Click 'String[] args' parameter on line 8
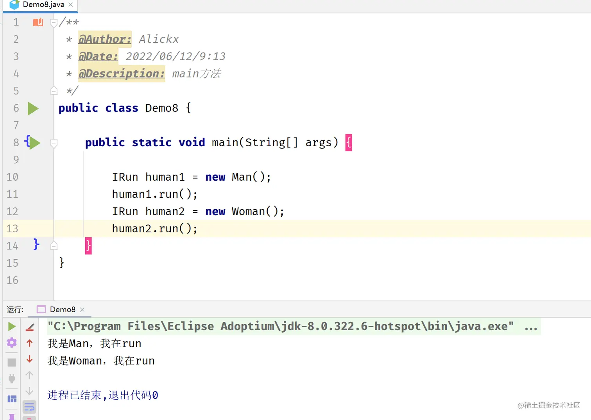The height and width of the screenshot is (420, 591). [x=288, y=143]
